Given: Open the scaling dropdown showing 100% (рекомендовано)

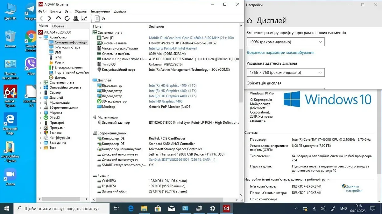Looking at the screenshot, I should pyautogui.click(x=286, y=42).
